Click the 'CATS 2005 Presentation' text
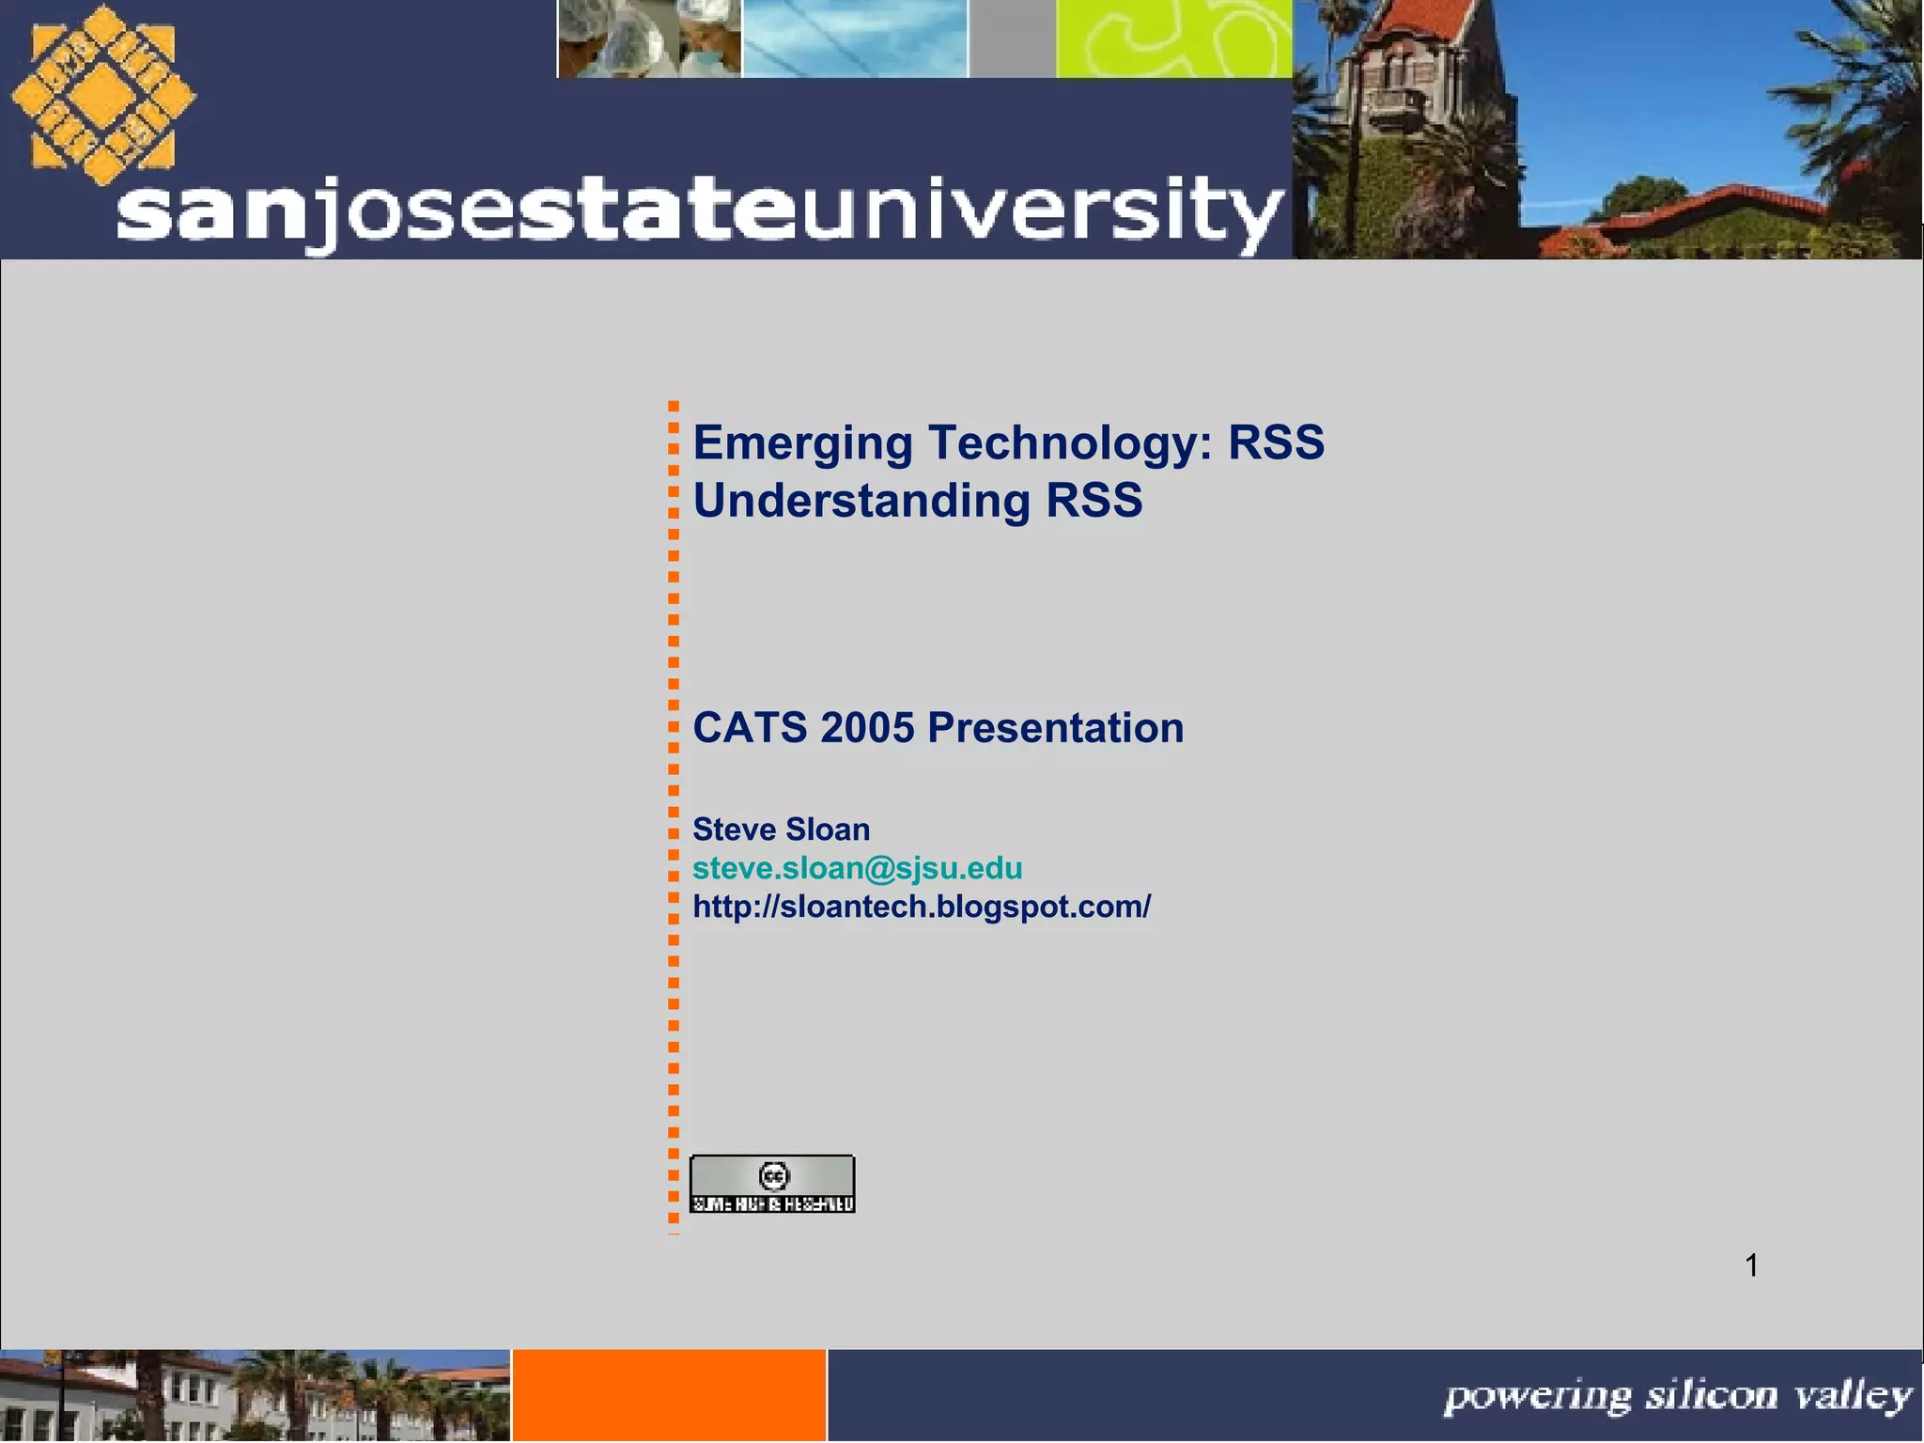The height and width of the screenshot is (1443, 1924). coord(938,728)
